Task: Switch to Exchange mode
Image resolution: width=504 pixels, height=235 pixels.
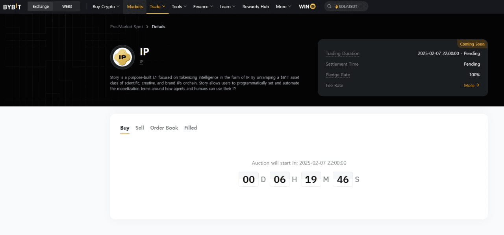Action: point(41,7)
